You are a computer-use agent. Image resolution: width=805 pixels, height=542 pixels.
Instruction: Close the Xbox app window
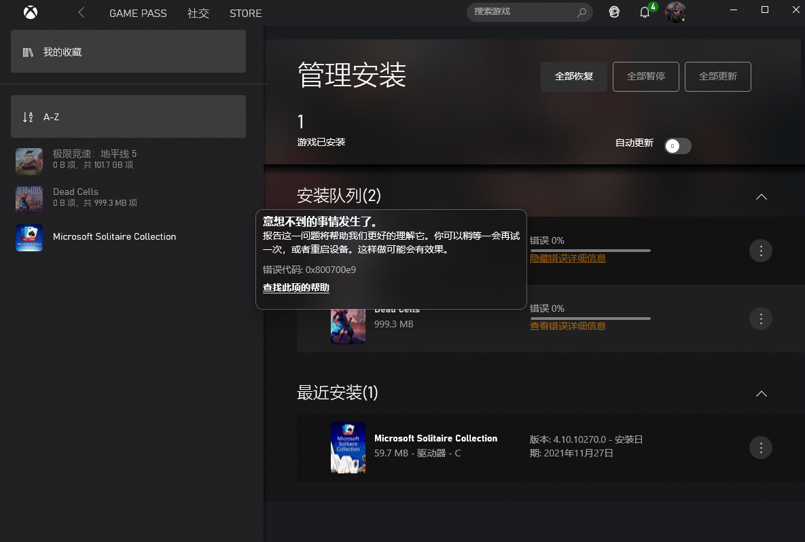tap(795, 10)
